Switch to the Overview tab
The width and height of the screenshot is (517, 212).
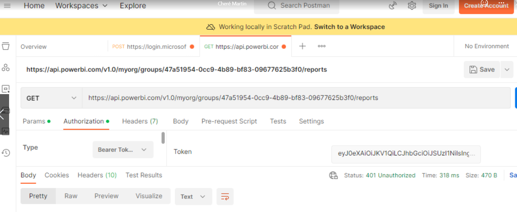(x=33, y=46)
